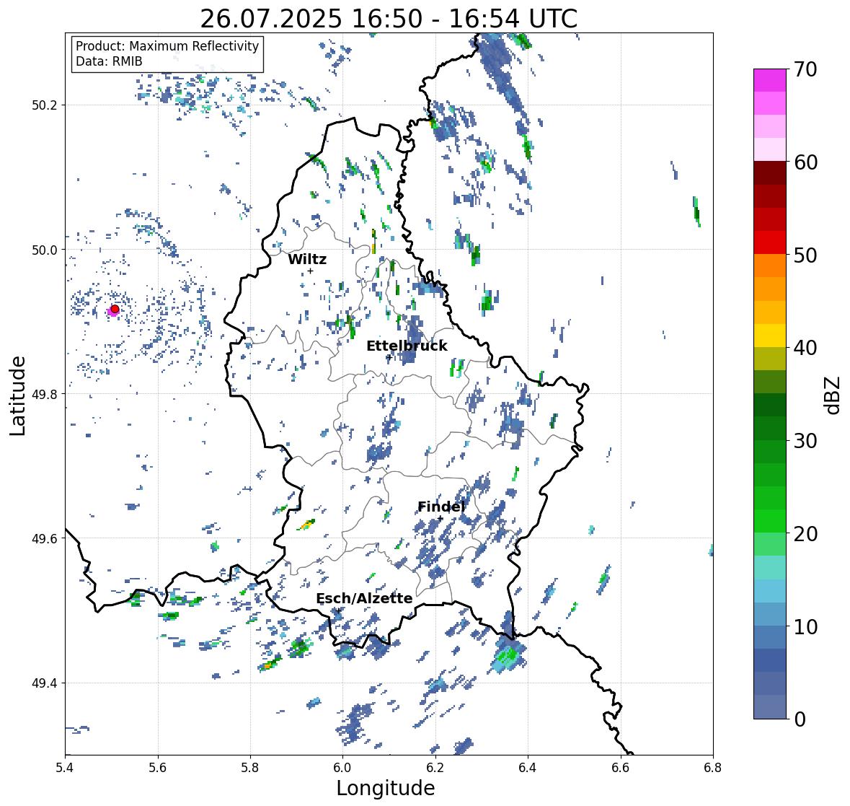Click the yellow colorbar segment above 40
The image size is (850, 806).
(x=770, y=336)
